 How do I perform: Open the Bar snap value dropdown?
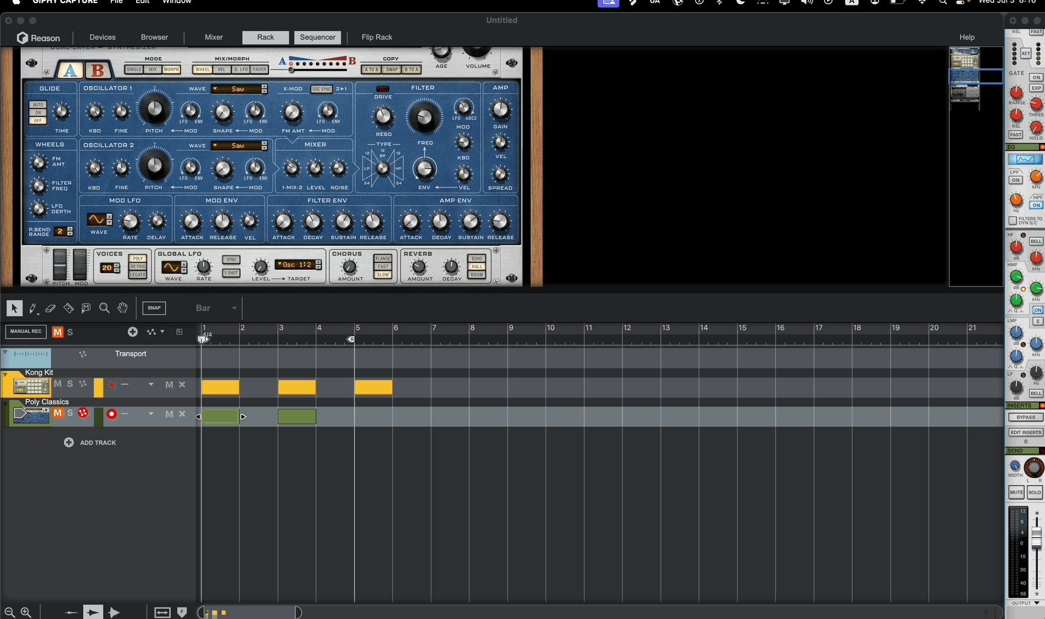[x=216, y=308]
